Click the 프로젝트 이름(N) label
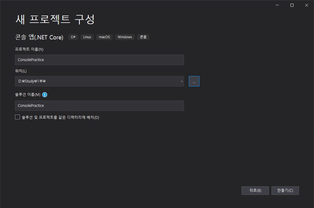Viewport: 314px width, 208px height. coord(29,49)
